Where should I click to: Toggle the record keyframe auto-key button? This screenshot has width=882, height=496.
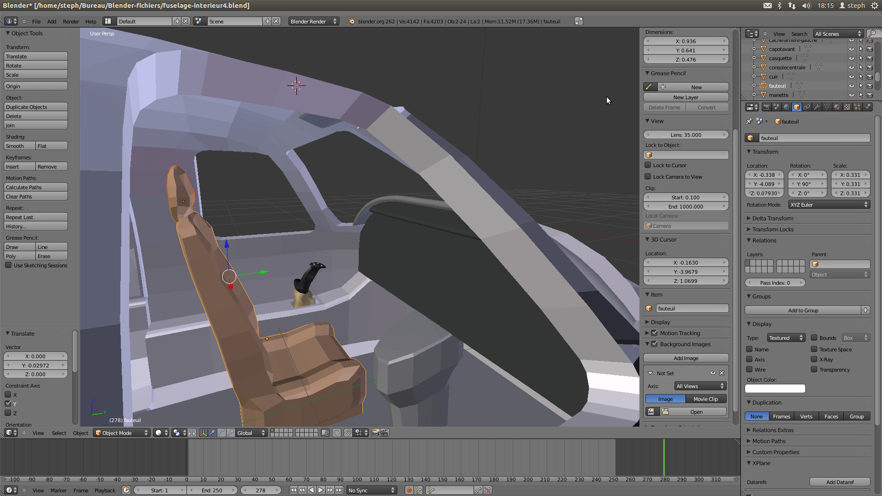[x=409, y=490]
